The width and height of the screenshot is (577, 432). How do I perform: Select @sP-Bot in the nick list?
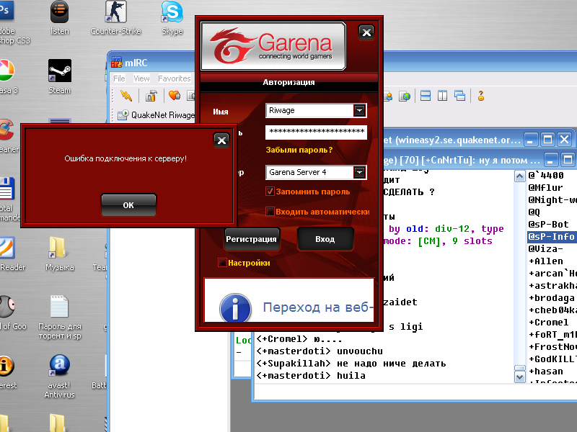548,224
